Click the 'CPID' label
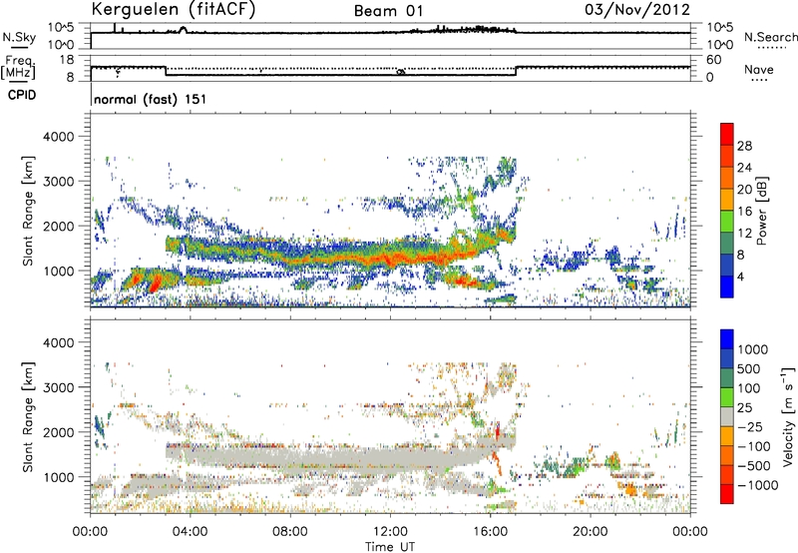798x553 pixels. point(21,95)
